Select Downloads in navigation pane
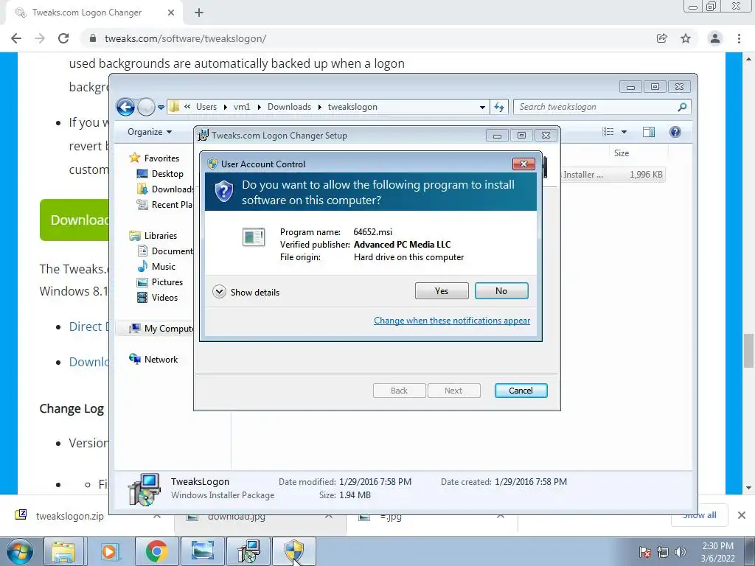 pos(166,189)
